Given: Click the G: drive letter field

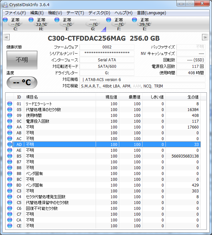Looking at the screenshot, I should point(107,73).
